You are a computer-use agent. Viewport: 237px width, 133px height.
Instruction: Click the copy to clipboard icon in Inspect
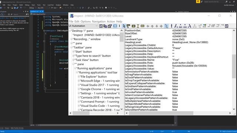pyautogui.click(x=105, y=26)
